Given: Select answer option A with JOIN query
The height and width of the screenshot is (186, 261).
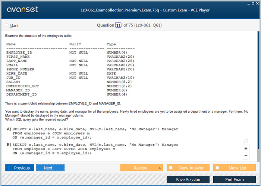Looking at the screenshot, I should coord(9,129).
